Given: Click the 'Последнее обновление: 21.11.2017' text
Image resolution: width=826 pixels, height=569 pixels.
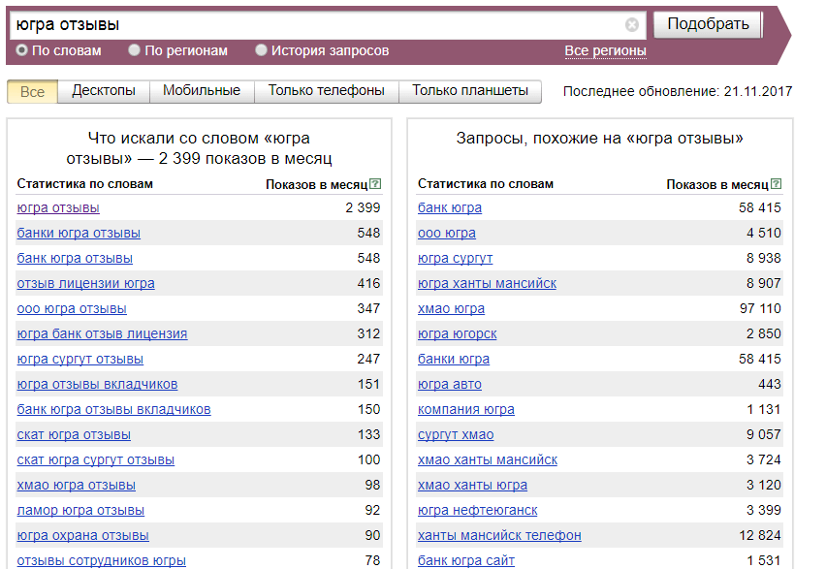Looking at the screenshot, I should pyautogui.click(x=678, y=92).
